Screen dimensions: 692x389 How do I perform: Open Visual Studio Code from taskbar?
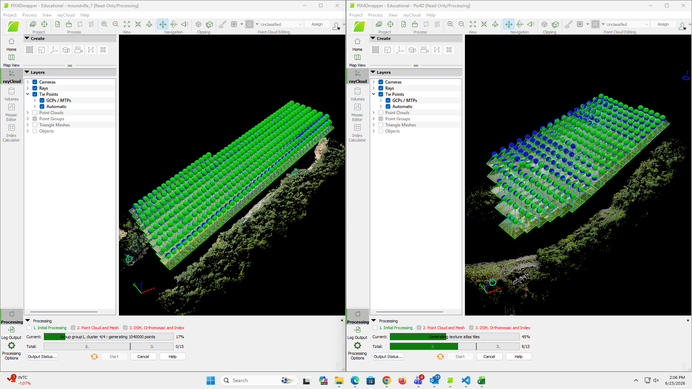[x=466, y=380]
